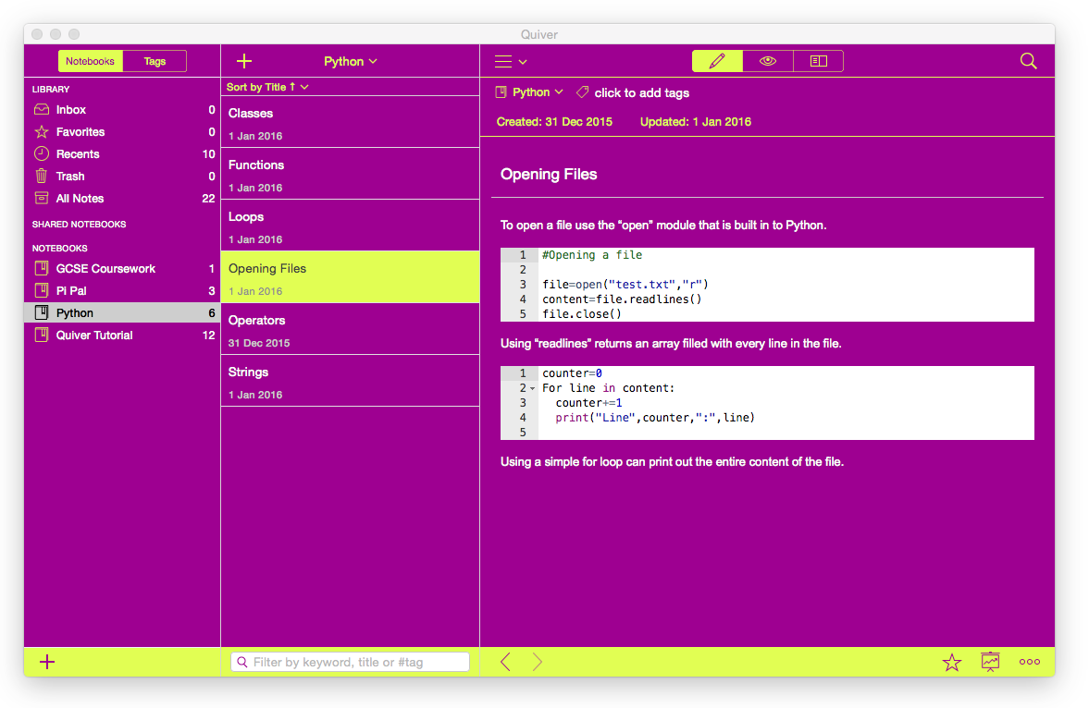Select the Python notebook in the sidebar
Image resolution: width=1089 pixels, height=708 pixels.
(122, 313)
